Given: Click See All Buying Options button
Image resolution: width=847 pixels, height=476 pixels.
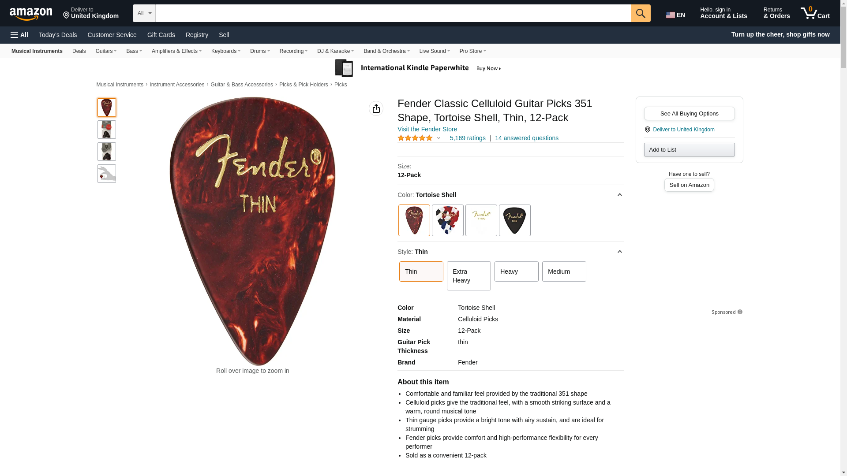Looking at the screenshot, I should [689, 114].
